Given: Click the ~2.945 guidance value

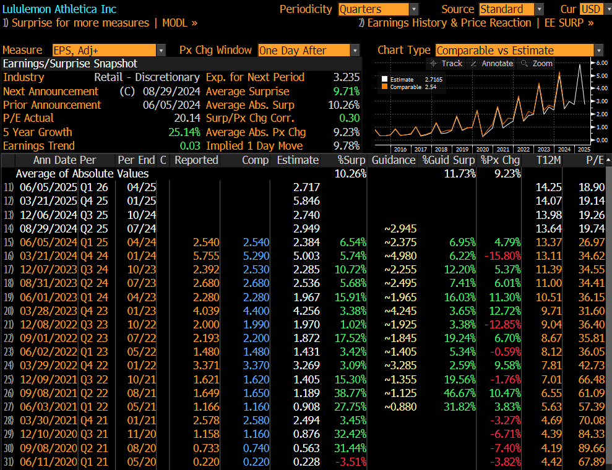Looking at the screenshot, I should click(x=400, y=229).
